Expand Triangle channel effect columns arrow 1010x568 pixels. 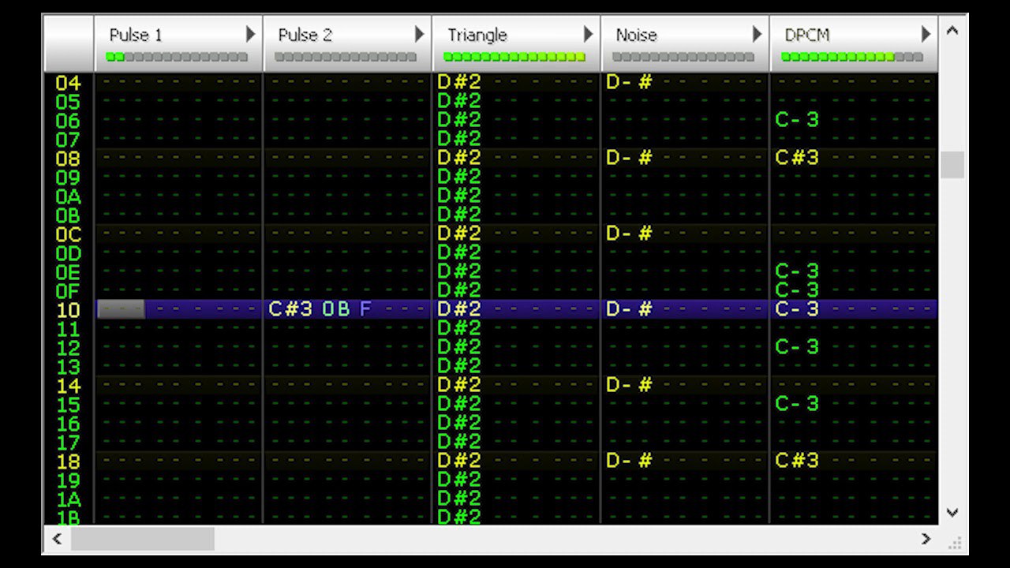[589, 34]
